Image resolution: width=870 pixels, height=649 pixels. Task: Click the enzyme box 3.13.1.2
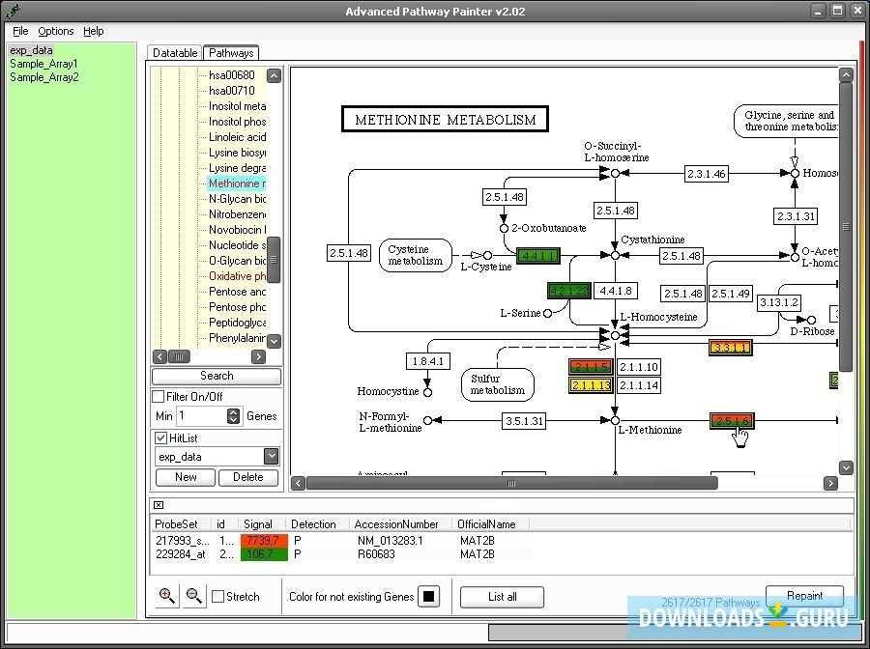(x=779, y=302)
